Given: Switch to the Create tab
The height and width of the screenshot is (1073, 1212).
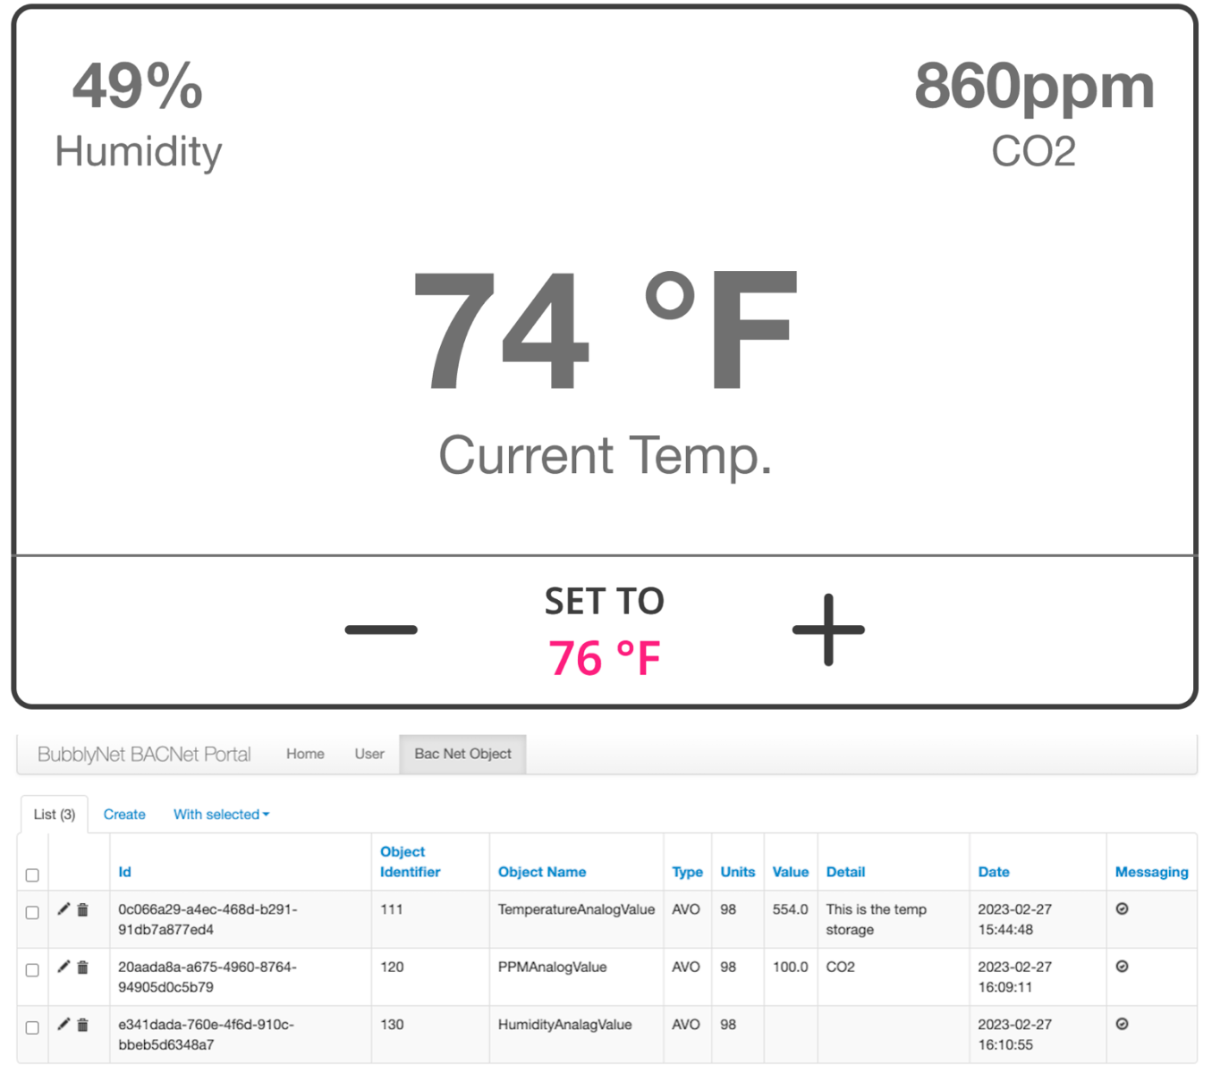Looking at the screenshot, I should 124,815.
